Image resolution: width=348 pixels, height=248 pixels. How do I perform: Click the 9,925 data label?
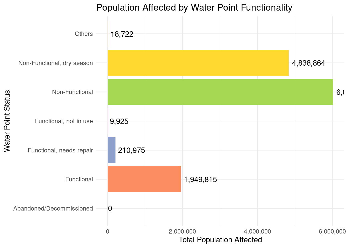[119, 121]
